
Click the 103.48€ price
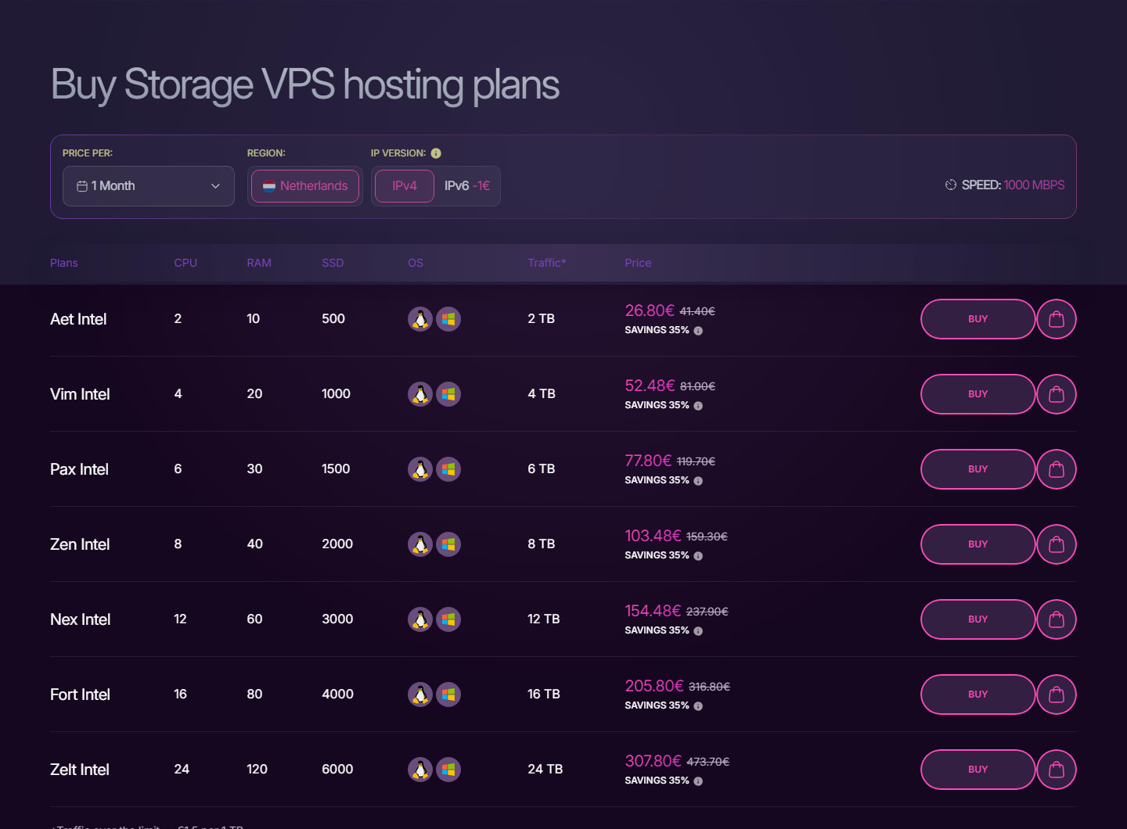[653, 536]
